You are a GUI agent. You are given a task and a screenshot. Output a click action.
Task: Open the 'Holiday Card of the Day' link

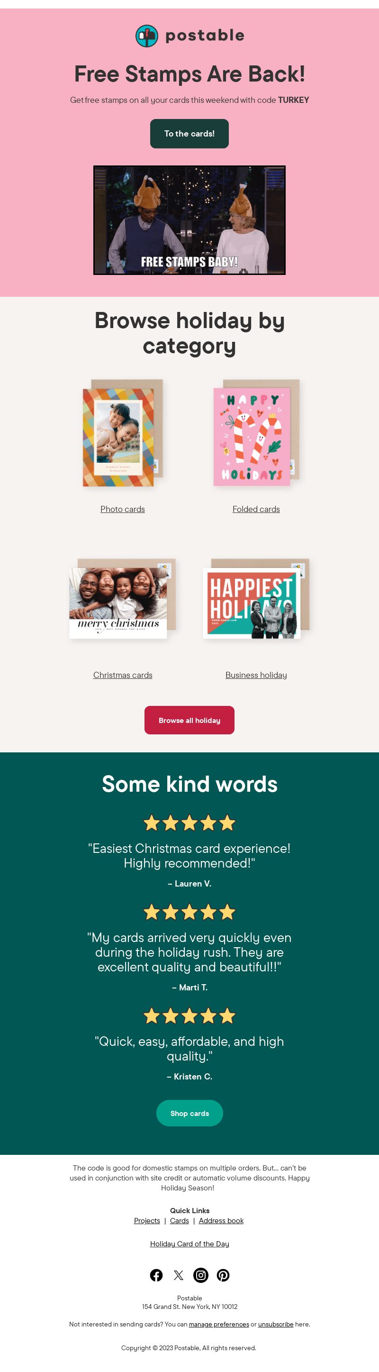[189, 1244]
